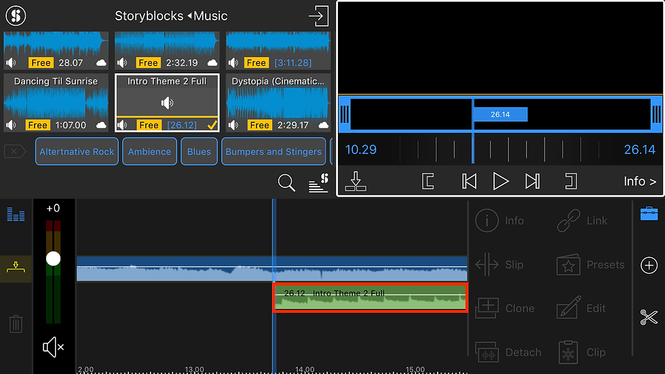This screenshot has height=374, width=665.
Task: Play the preview clip
Action: pos(501,181)
